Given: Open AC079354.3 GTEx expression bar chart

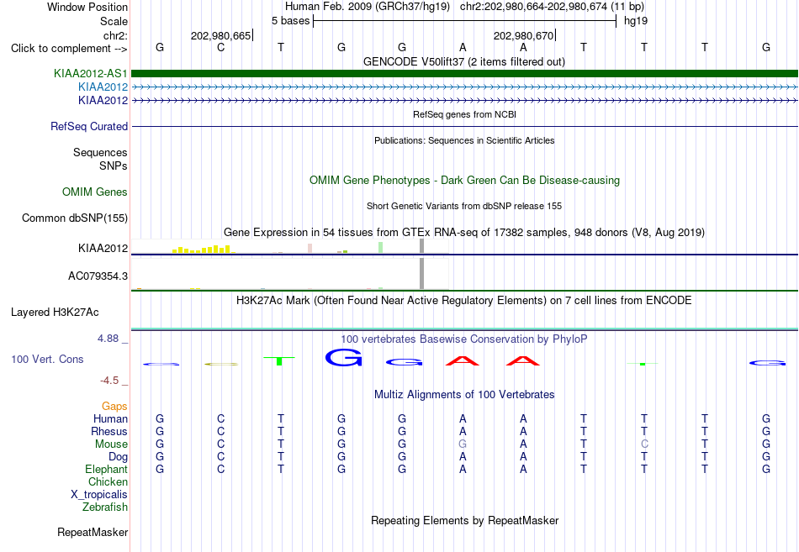Looking at the screenshot, I should (x=289, y=274).
